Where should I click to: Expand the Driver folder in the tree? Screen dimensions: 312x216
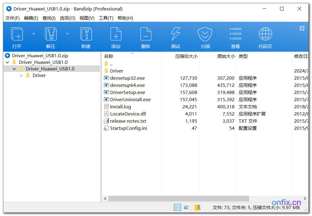[x=21, y=75]
